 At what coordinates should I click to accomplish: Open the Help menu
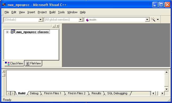pos(83,12)
